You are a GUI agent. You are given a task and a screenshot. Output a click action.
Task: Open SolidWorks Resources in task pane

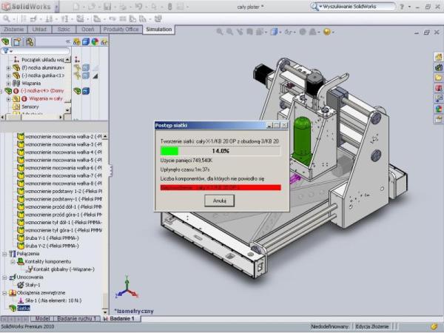pyautogui.click(x=438, y=57)
